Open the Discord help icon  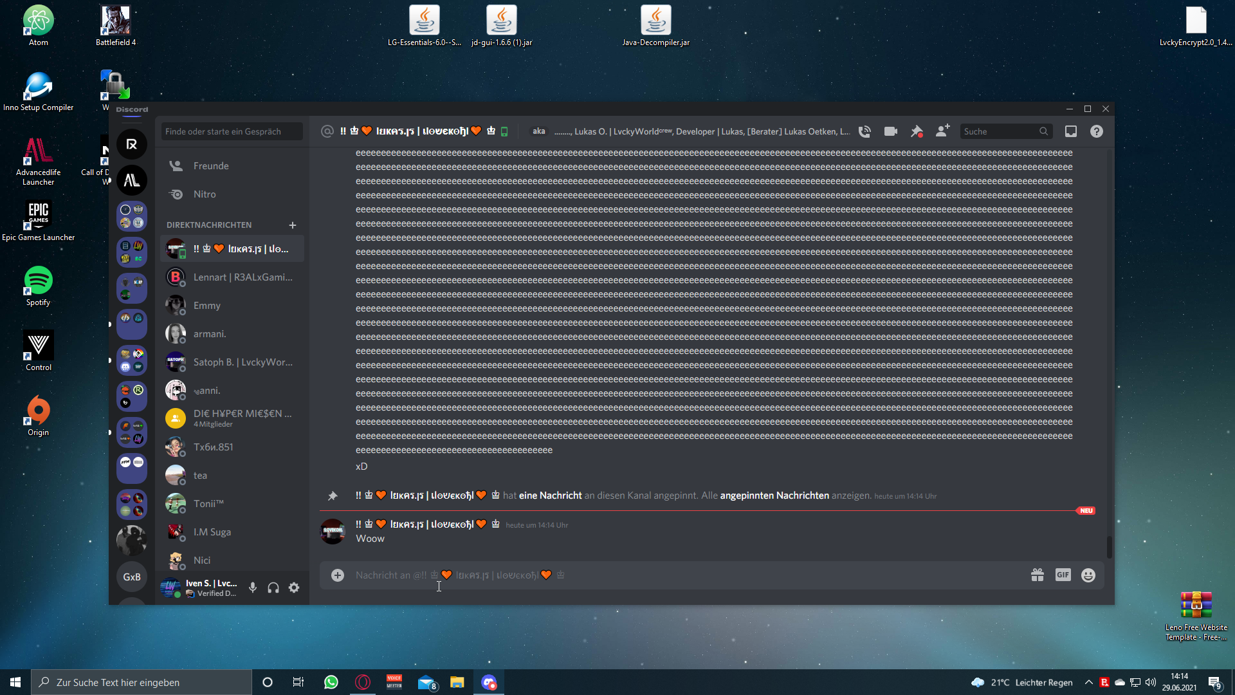pos(1096,131)
